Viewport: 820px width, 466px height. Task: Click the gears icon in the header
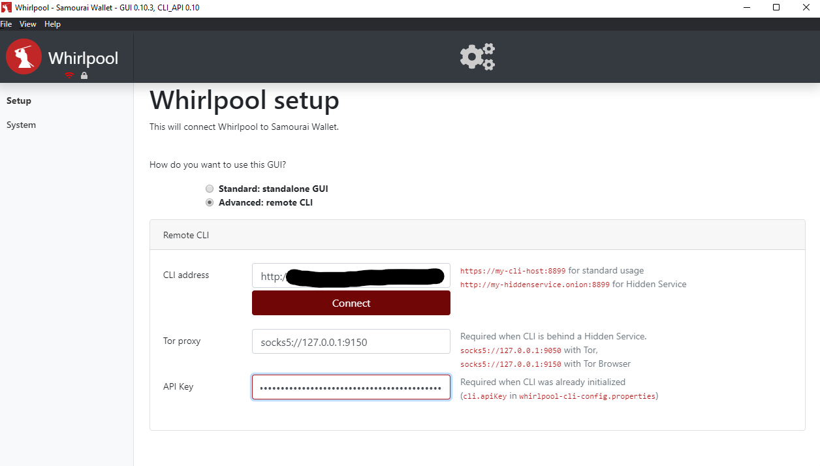pos(477,57)
